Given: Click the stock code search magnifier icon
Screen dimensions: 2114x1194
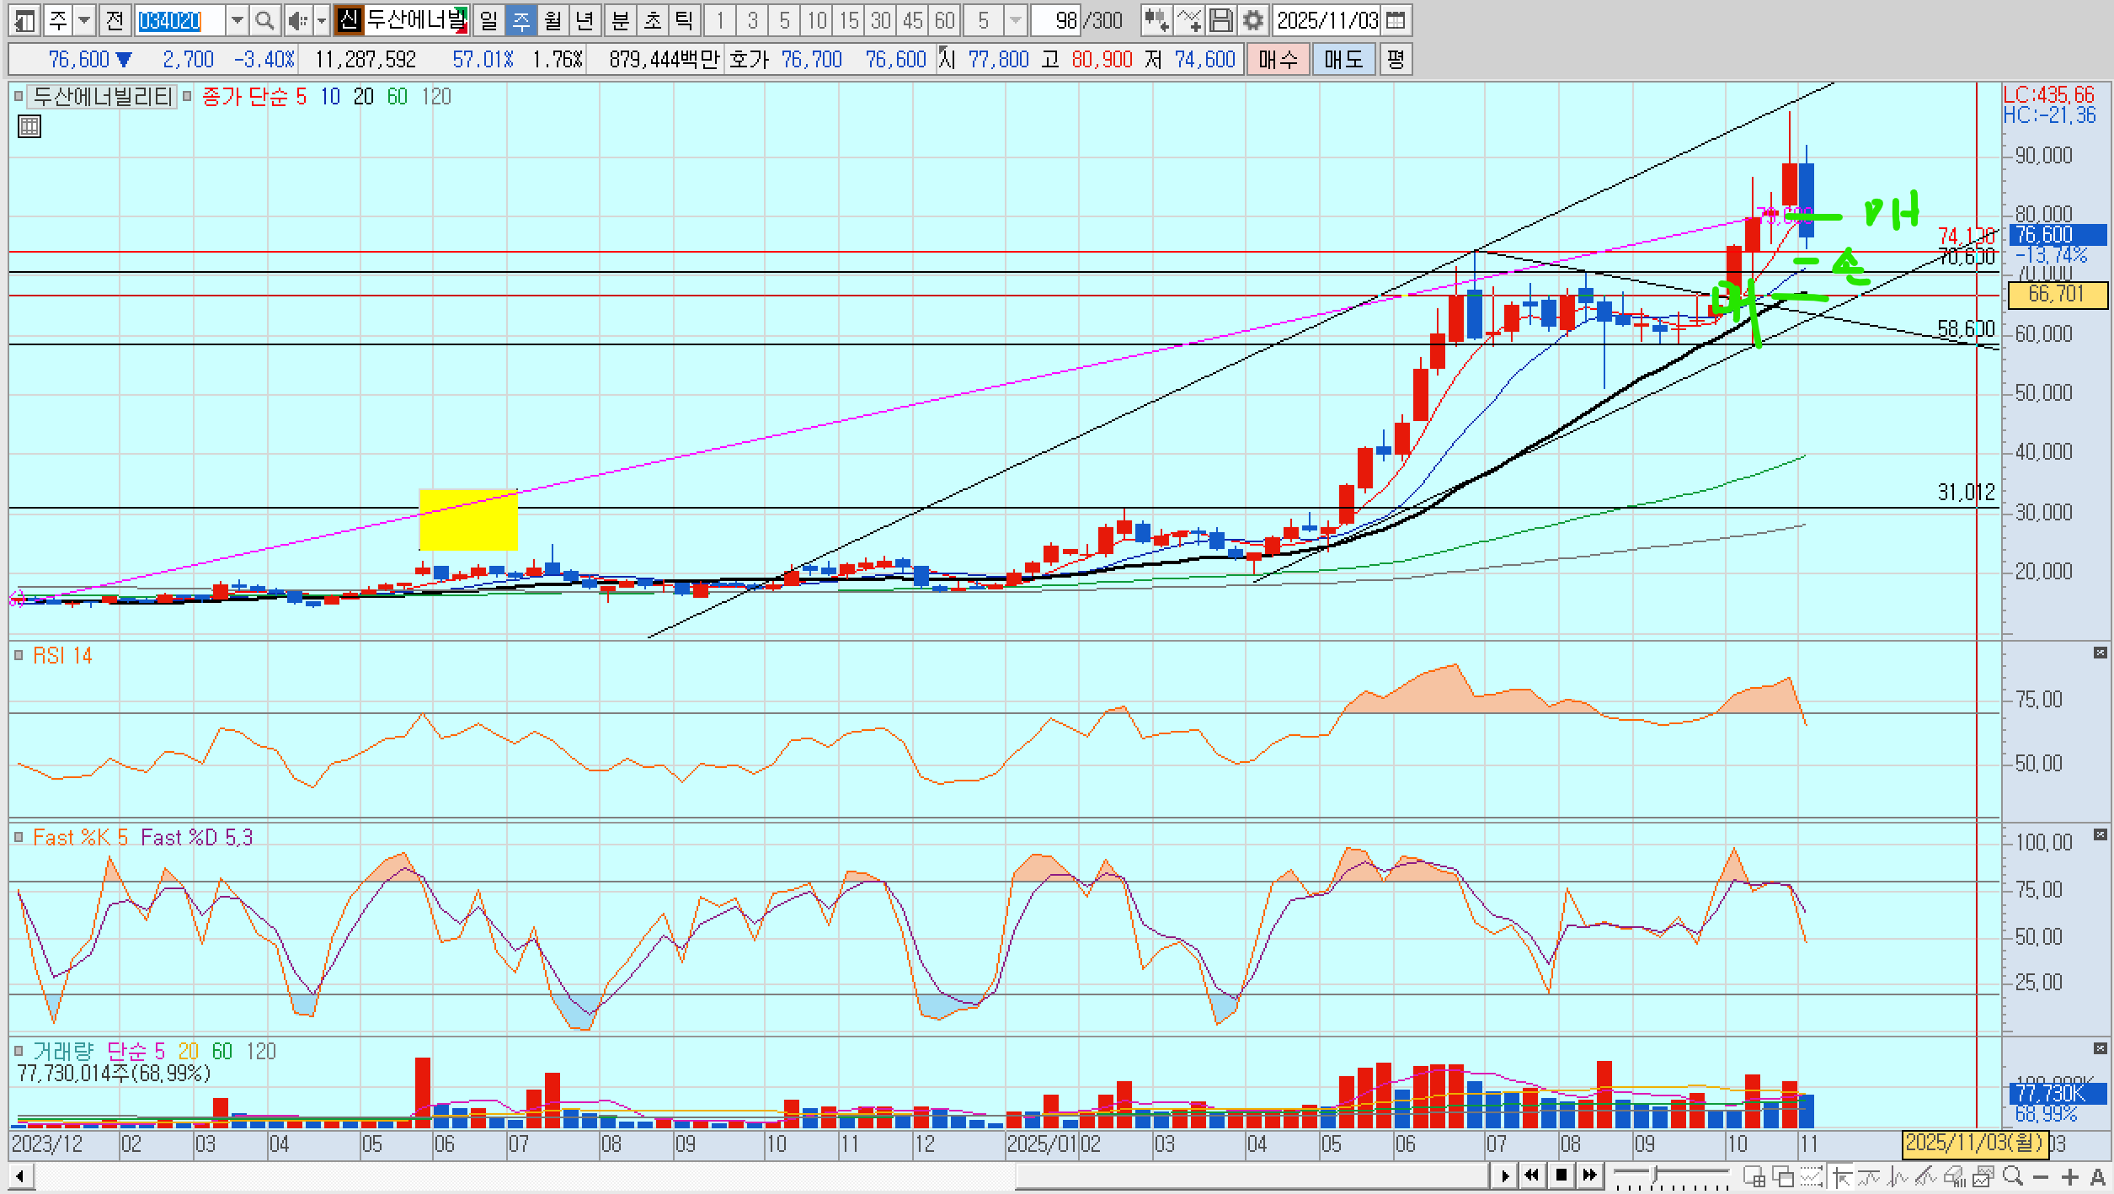Looking at the screenshot, I should tap(264, 20).
